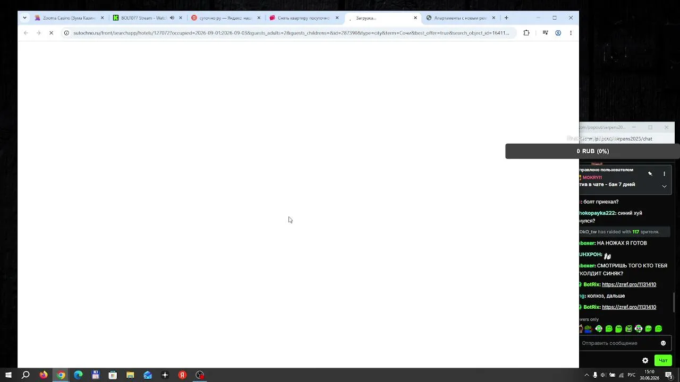Open the clock showing 15:10
The height and width of the screenshot is (382, 680).
649,375
